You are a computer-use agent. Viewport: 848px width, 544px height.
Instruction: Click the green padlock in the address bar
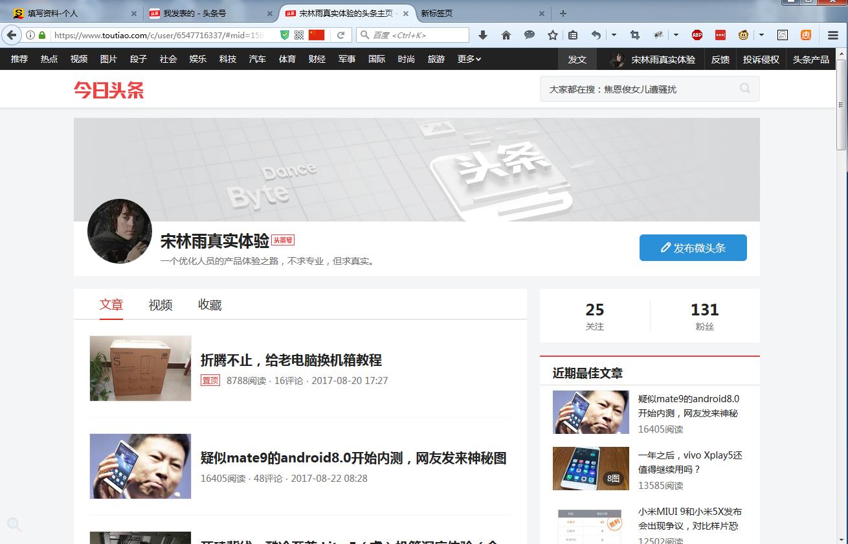pos(42,35)
